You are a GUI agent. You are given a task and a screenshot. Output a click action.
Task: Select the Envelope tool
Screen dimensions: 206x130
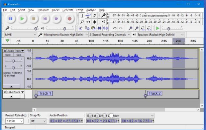point(88,16)
